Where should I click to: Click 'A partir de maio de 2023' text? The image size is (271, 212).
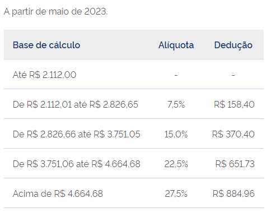coord(55,12)
